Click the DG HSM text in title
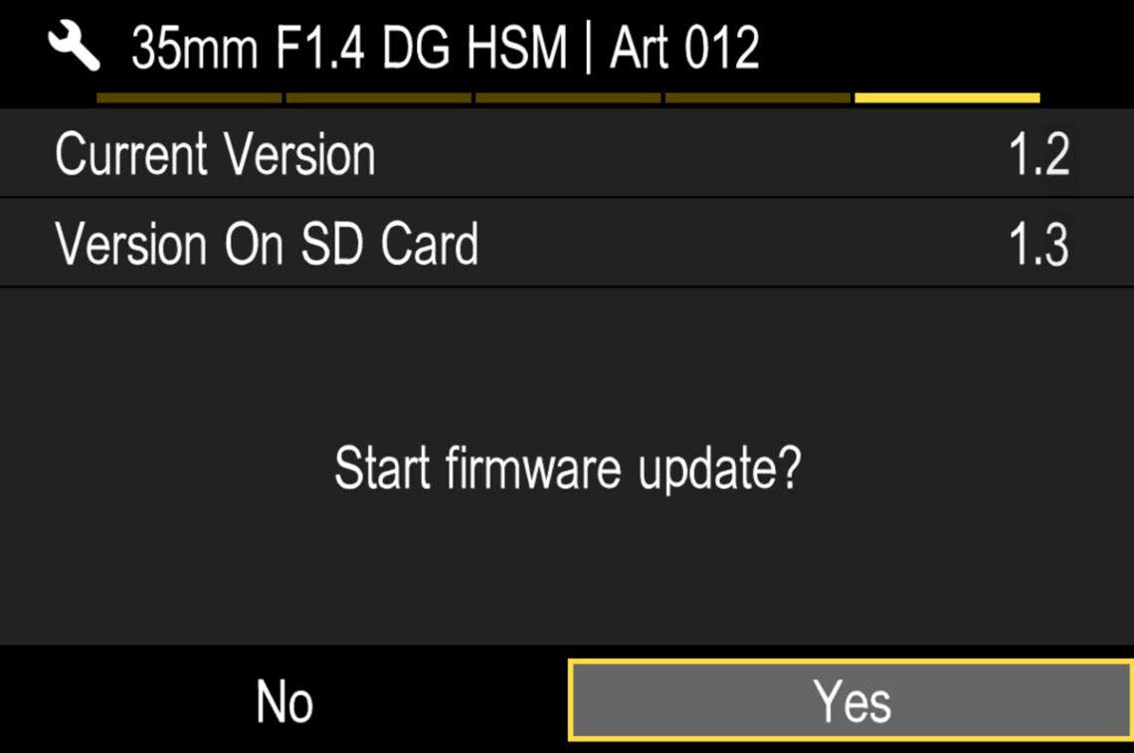This screenshot has width=1134, height=753. click(x=475, y=48)
